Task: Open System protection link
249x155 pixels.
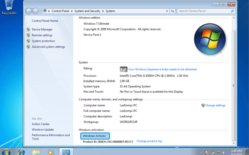Action: coord(43,41)
